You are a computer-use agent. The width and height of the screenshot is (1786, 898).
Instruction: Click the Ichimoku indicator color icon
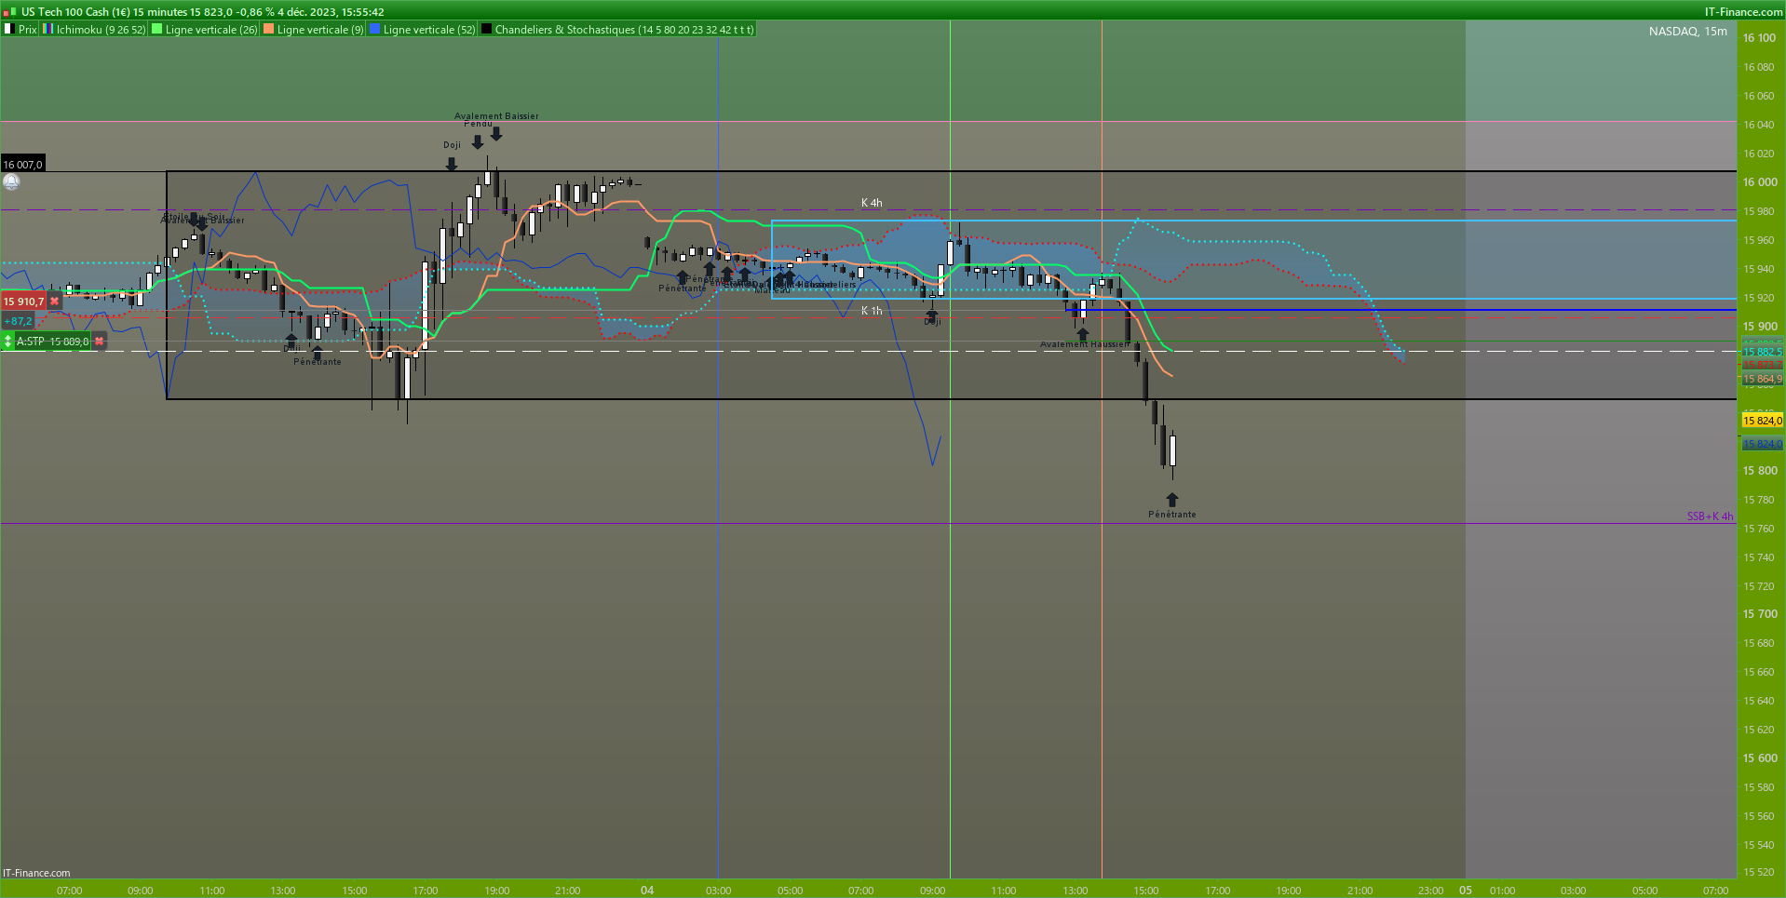coord(48,30)
